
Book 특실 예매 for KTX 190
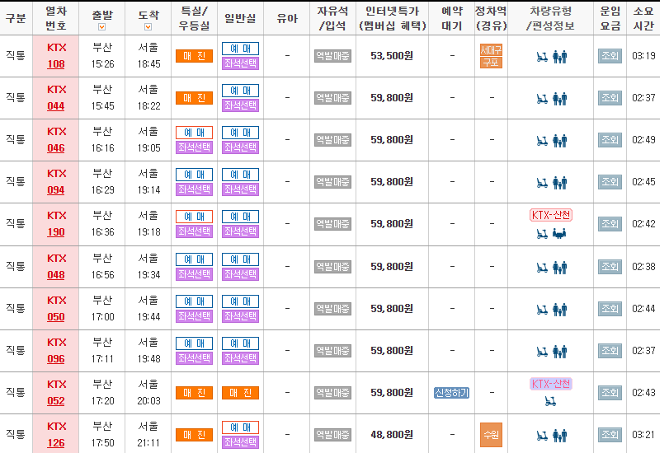(x=194, y=217)
